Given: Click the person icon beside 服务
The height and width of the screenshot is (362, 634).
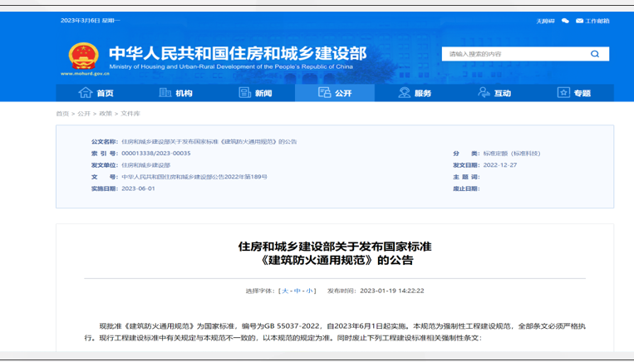Looking at the screenshot, I should [404, 92].
